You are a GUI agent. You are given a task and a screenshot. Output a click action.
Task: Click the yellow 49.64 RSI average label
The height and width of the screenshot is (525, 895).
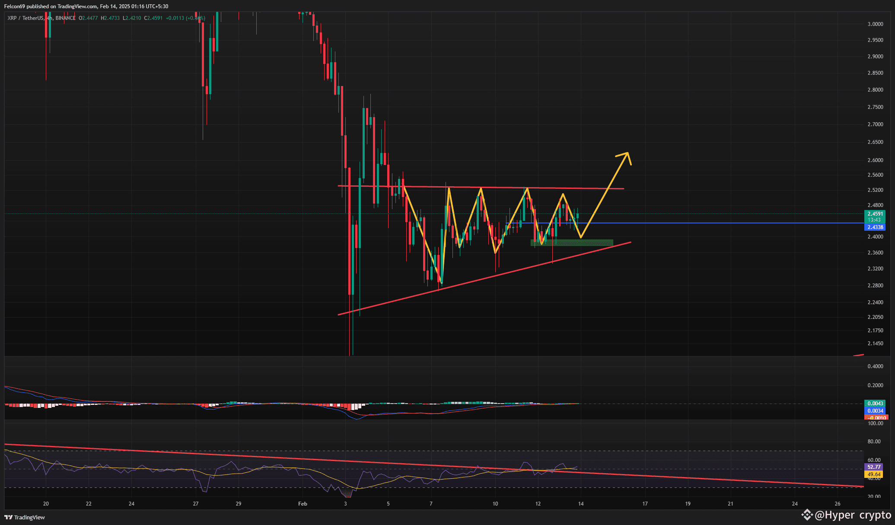[x=874, y=474]
